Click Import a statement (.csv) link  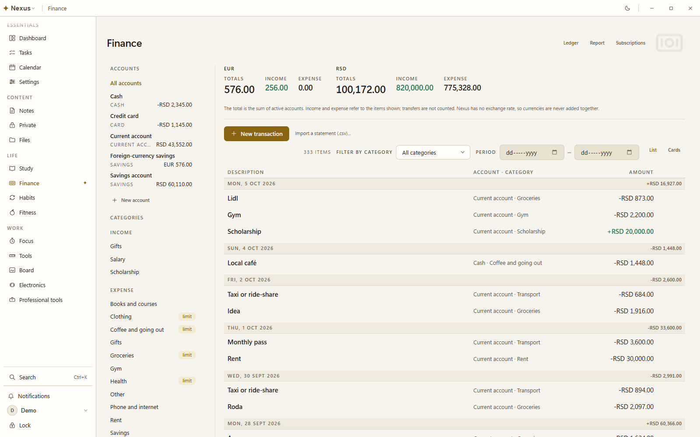pos(323,133)
